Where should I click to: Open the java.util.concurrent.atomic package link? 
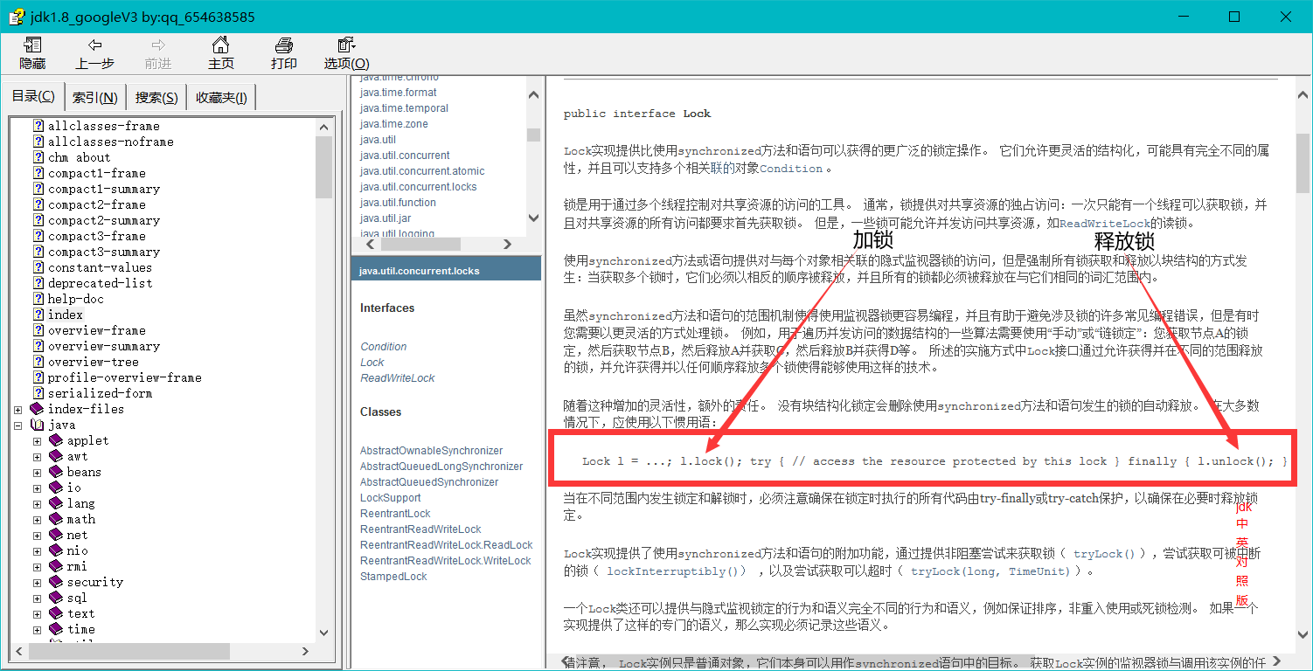[x=422, y=171]
